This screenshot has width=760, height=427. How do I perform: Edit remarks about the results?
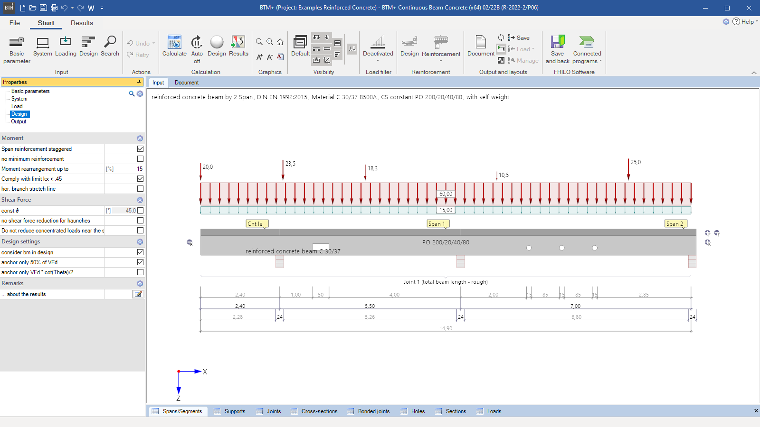(x=138, y=294)
